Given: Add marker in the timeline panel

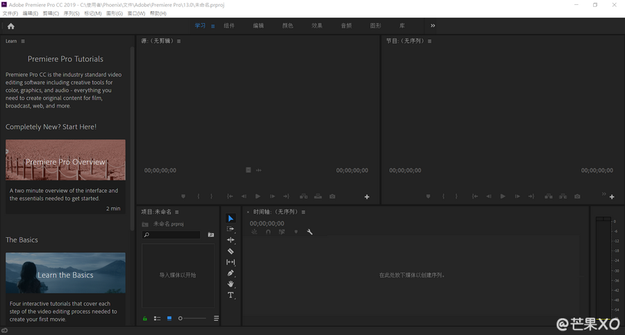Looking at the screenshot, I should pos(296,232).
